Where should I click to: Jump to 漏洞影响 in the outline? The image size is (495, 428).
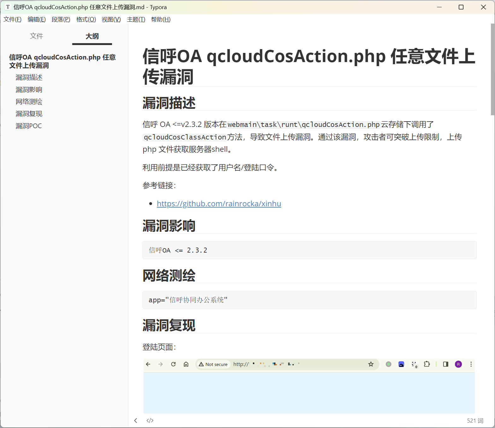pos(29,90)
